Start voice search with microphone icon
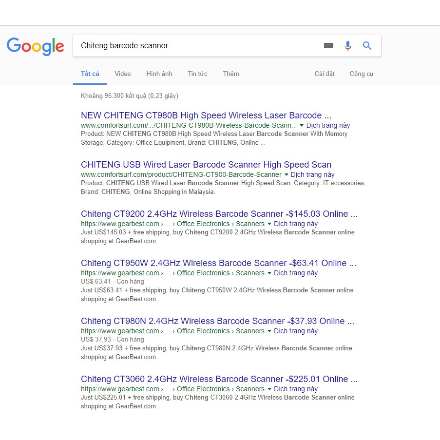The height and width of the screenshot is (440, 440). coord(347,46)
